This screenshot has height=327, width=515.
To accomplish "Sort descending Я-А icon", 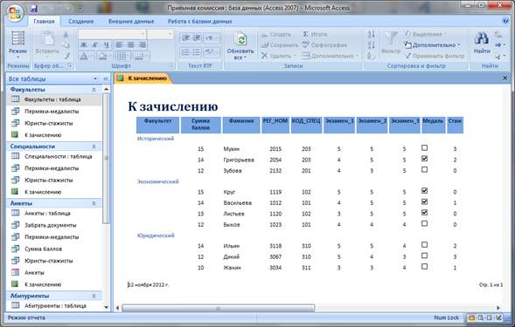I will (371, 44).
